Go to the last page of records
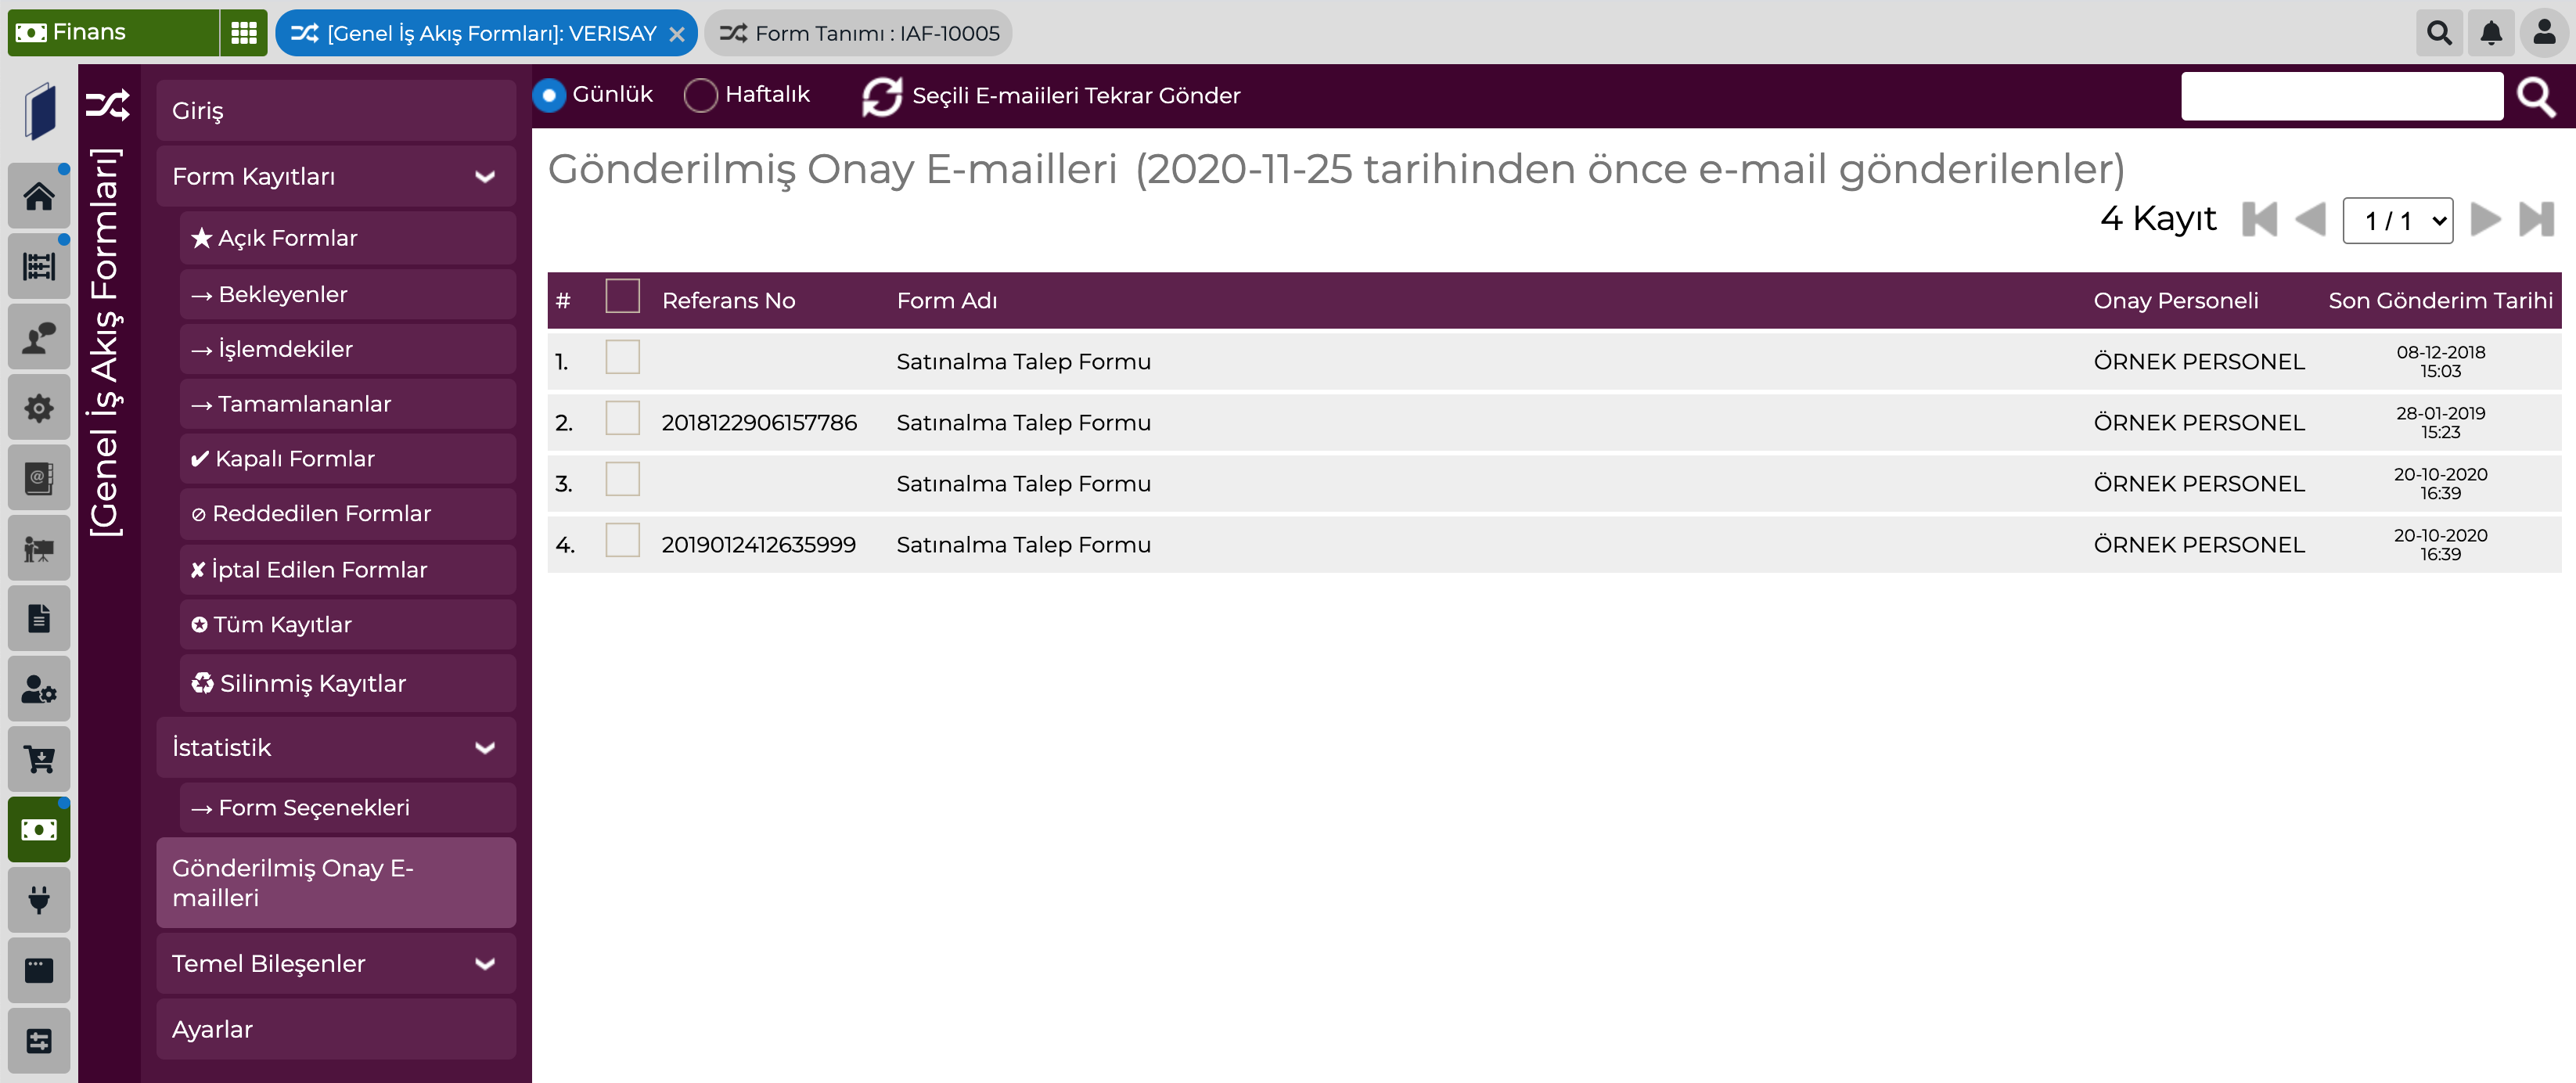 pos(2536,219)
